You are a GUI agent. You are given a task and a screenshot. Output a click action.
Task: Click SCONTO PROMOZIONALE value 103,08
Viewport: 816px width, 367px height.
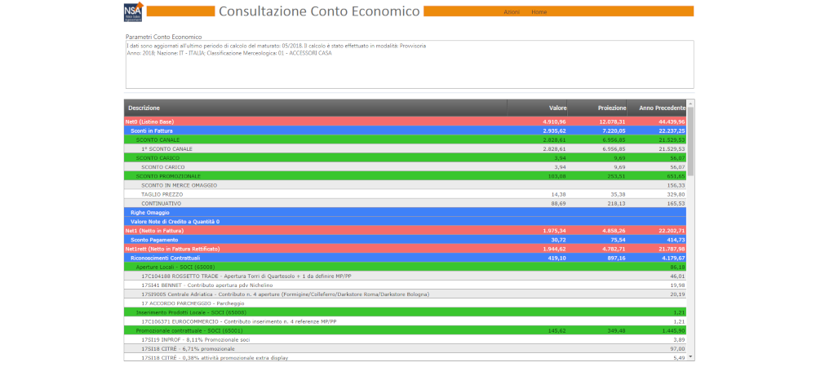558,176
